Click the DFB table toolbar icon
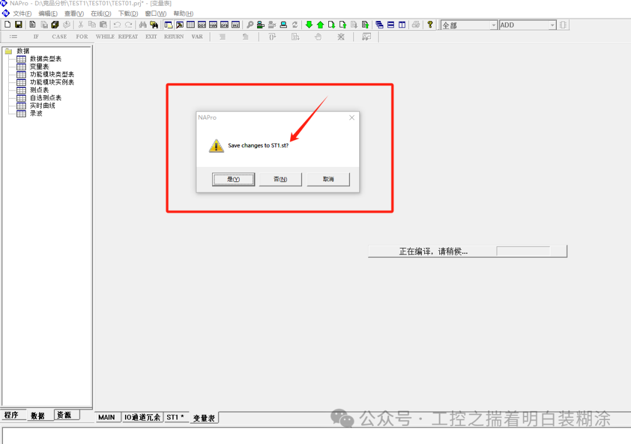Viewport: 631px width, 444px height. point(224,25)
